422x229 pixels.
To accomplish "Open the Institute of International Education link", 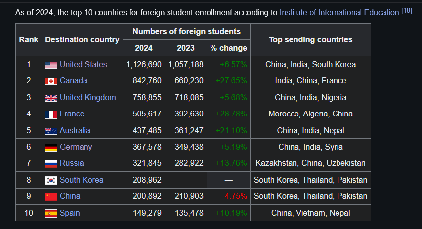I will pos(339,12).
